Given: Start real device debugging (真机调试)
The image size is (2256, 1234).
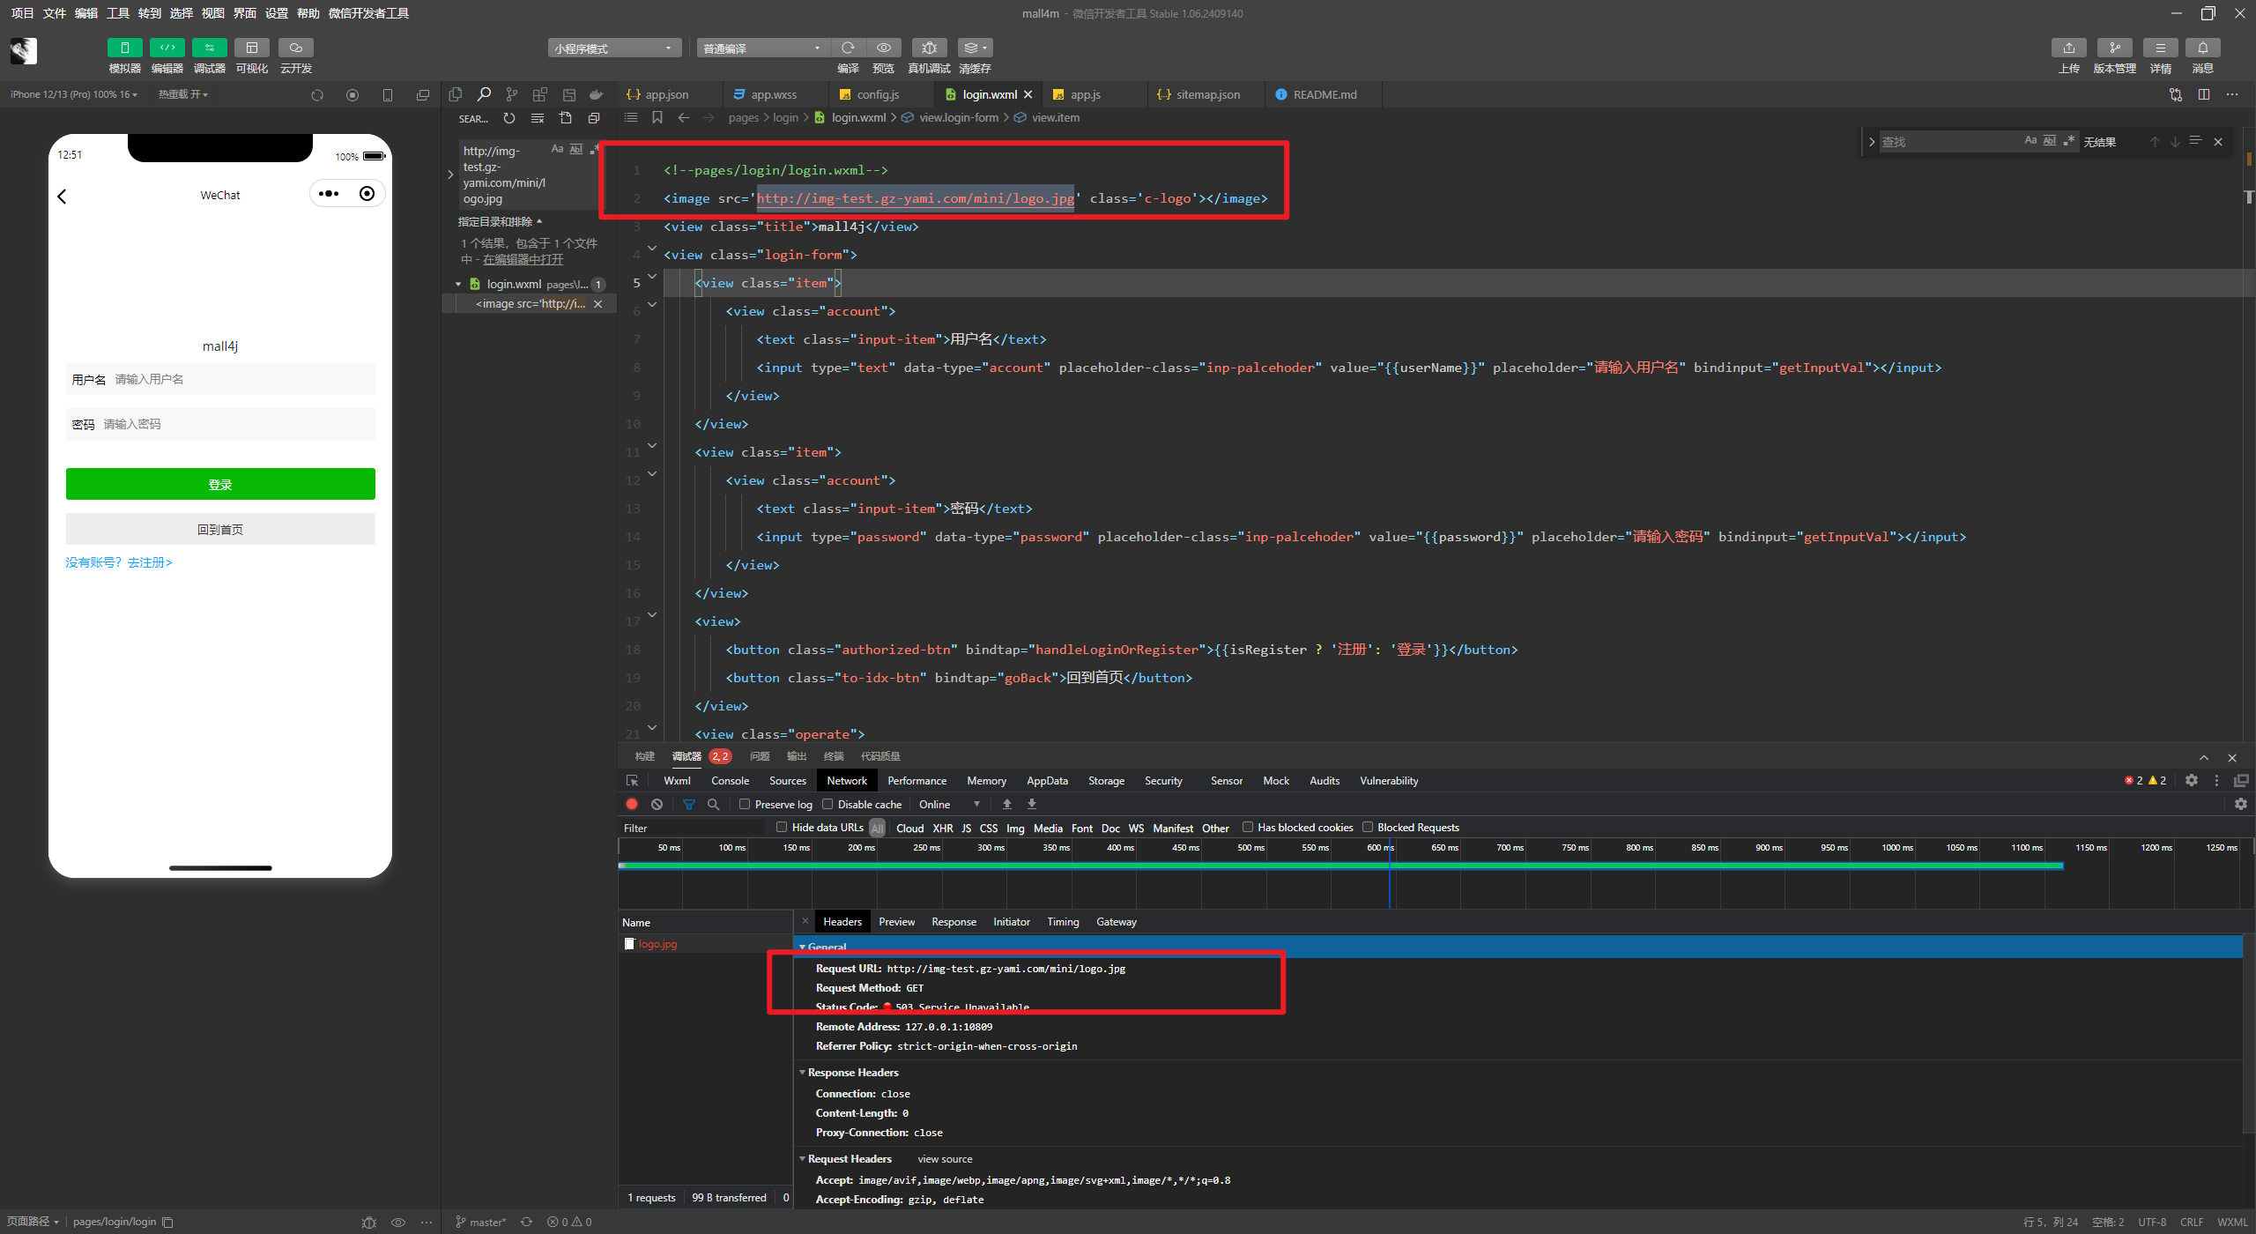Looking at the screenshot, I should 929,48.
